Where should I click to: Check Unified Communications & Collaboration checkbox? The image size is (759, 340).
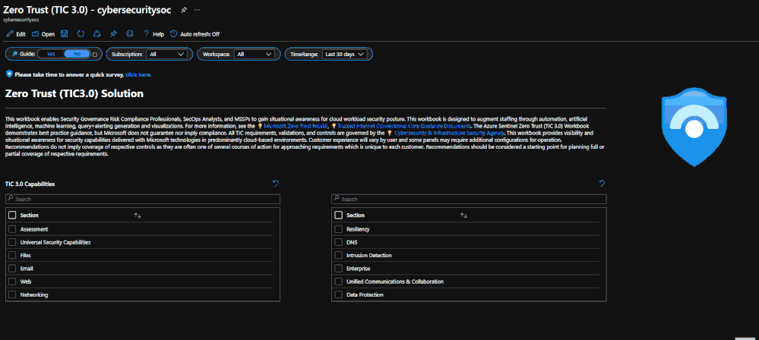339,282
